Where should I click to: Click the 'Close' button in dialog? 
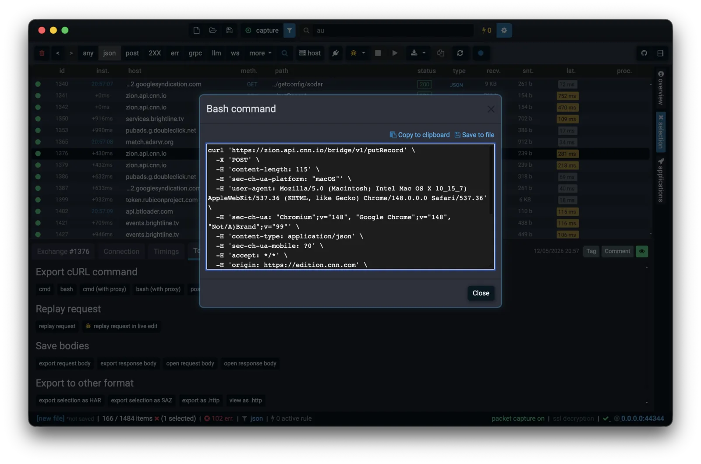[481, 293]
